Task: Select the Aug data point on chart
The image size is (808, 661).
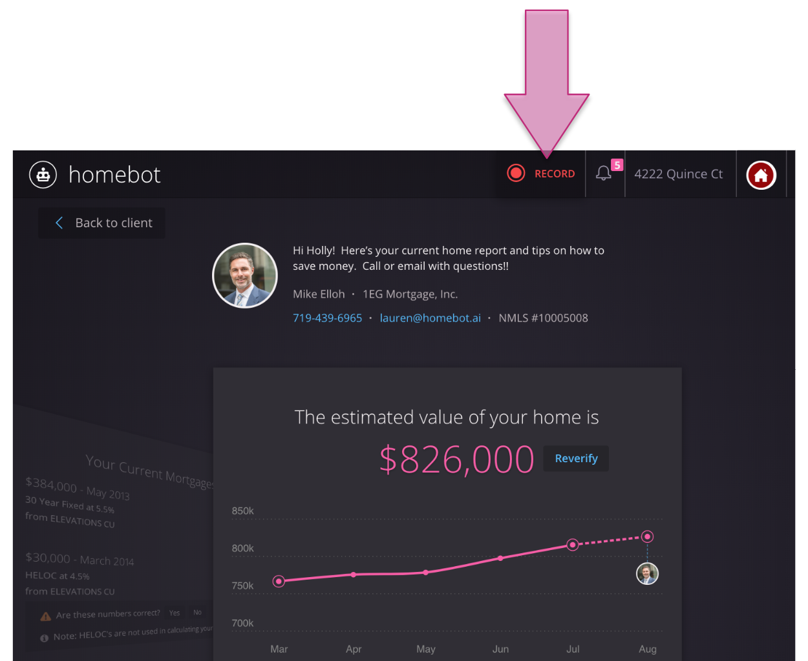Action: point(647,536)
